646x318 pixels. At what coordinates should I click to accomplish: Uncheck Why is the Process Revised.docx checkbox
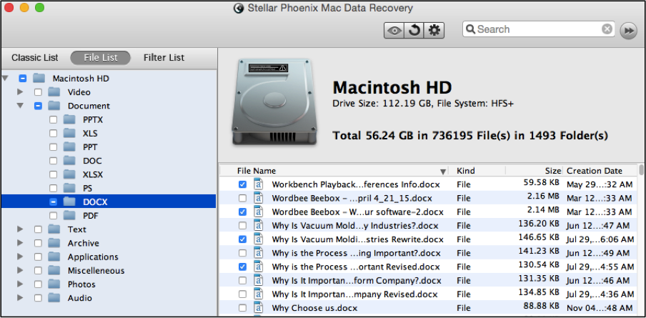click(243, 267)
